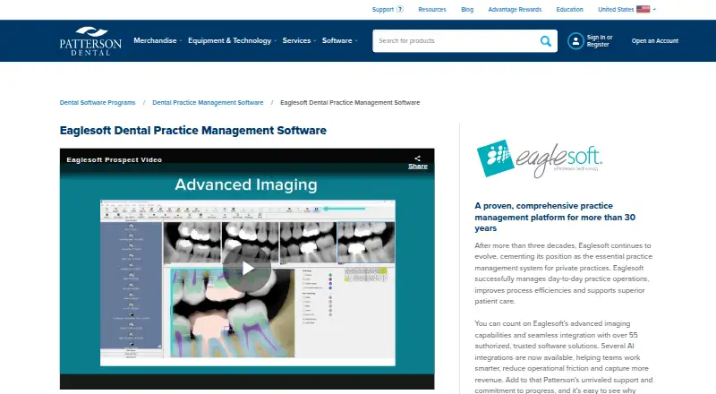
Task: Play the Eaglesoft Prospect Video
Action: (247, 269)
